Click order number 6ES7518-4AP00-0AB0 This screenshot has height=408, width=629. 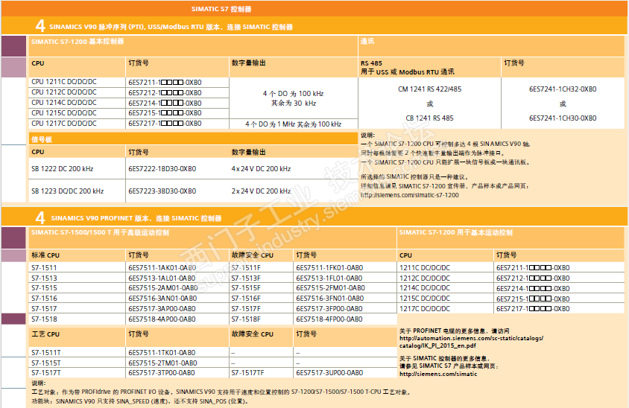coord(162,319)
